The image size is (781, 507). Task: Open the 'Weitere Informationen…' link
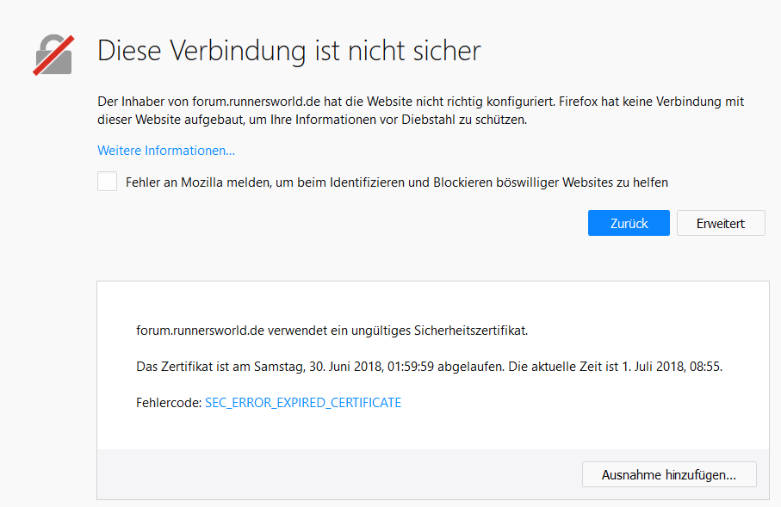pos(166,151)
